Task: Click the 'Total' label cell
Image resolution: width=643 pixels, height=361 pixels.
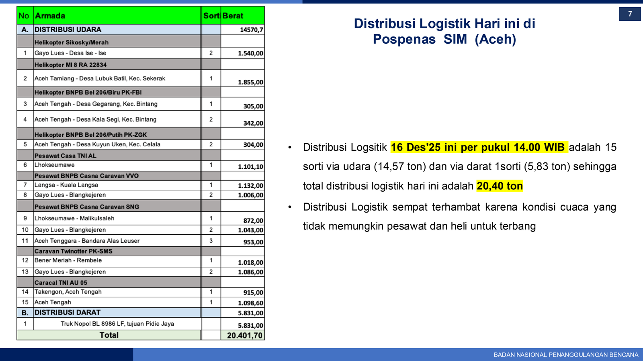Action: click(109, 335)
